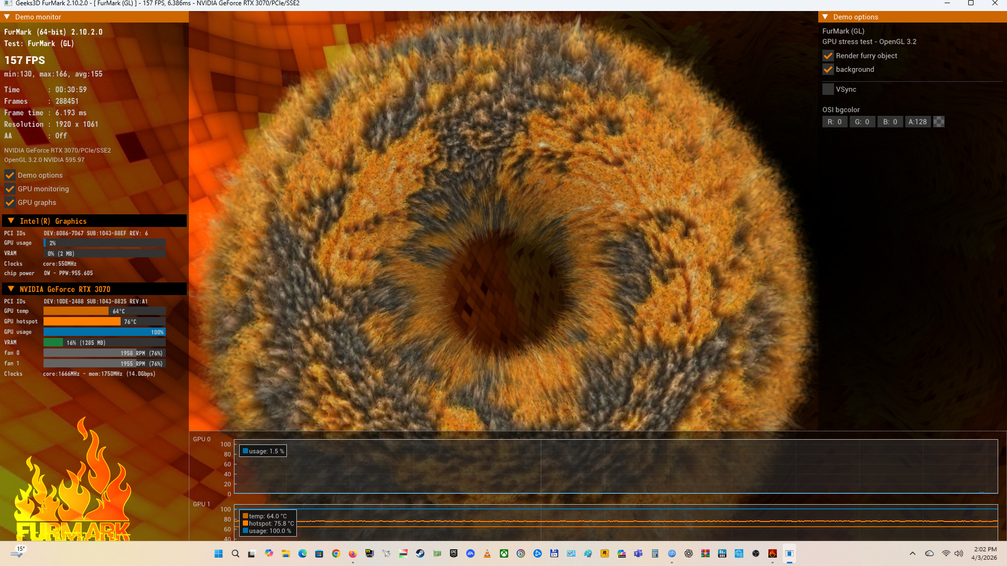The image size is (1007, 566).
Task: Click the Xbox app taskbar icon
Action: click(504, 553)
